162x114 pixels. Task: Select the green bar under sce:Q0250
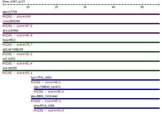pyautogui.click(x=81, y=71)
